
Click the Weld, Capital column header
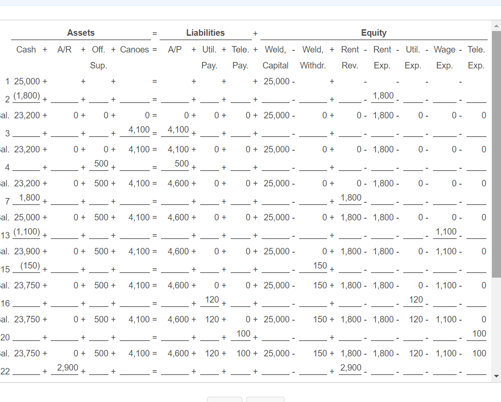click(x=275, y=58)
